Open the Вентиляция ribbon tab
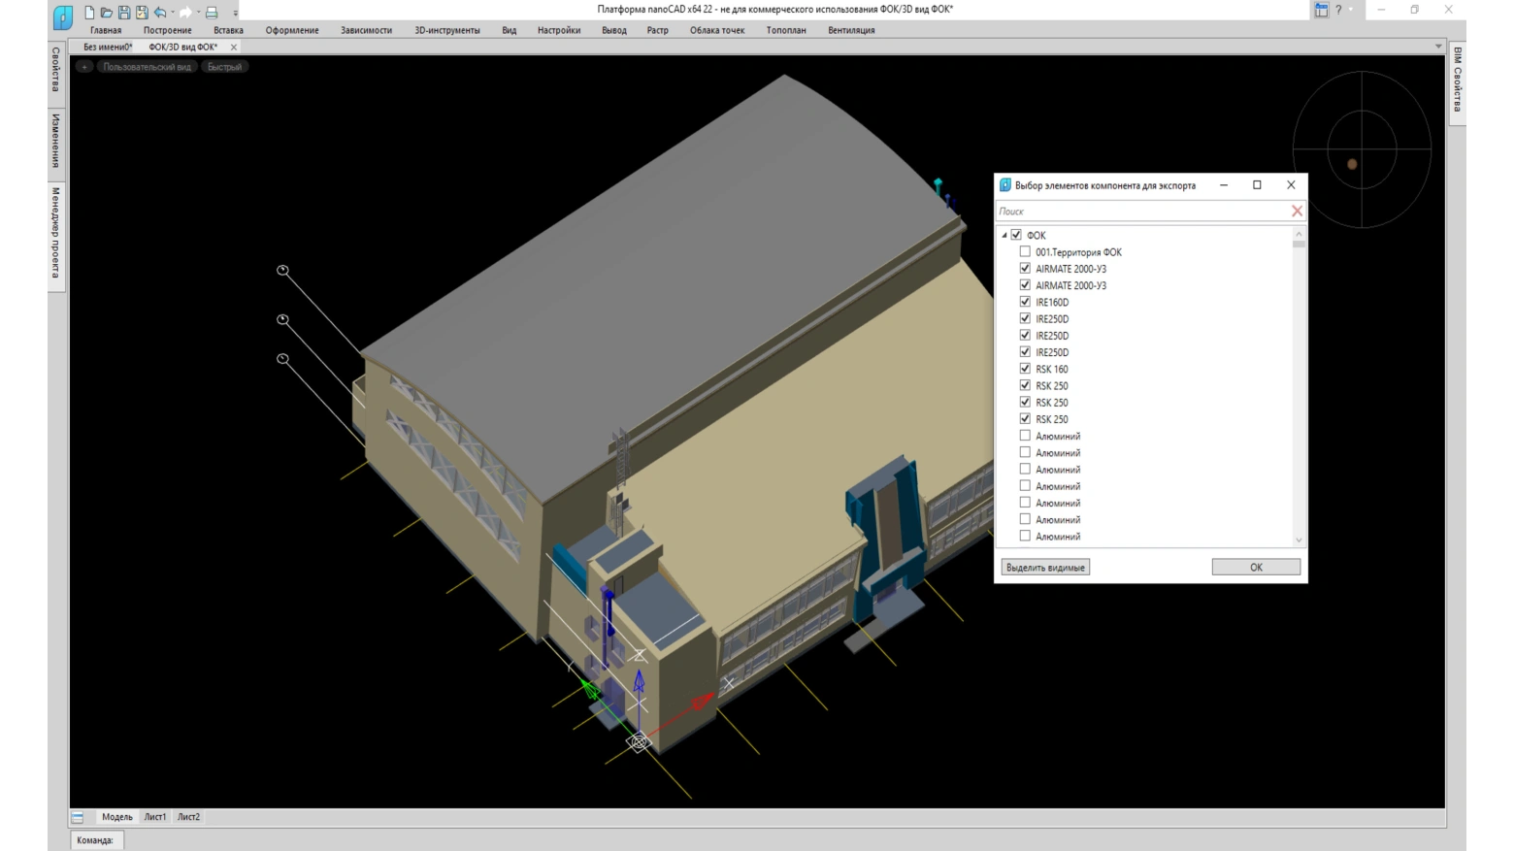The image size is (1514, 851). pyautogui.click(x=851, y=30)
